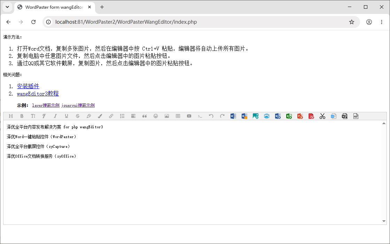Select the WordPaster form wangEditor tab
Image resolution: width=390 pixels, height=244 pixels.
coord(54,7)
